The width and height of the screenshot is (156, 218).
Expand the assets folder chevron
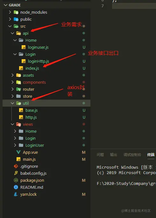12,75
